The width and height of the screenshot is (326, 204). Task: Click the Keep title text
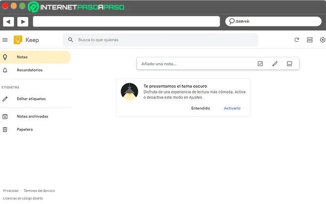32,40
